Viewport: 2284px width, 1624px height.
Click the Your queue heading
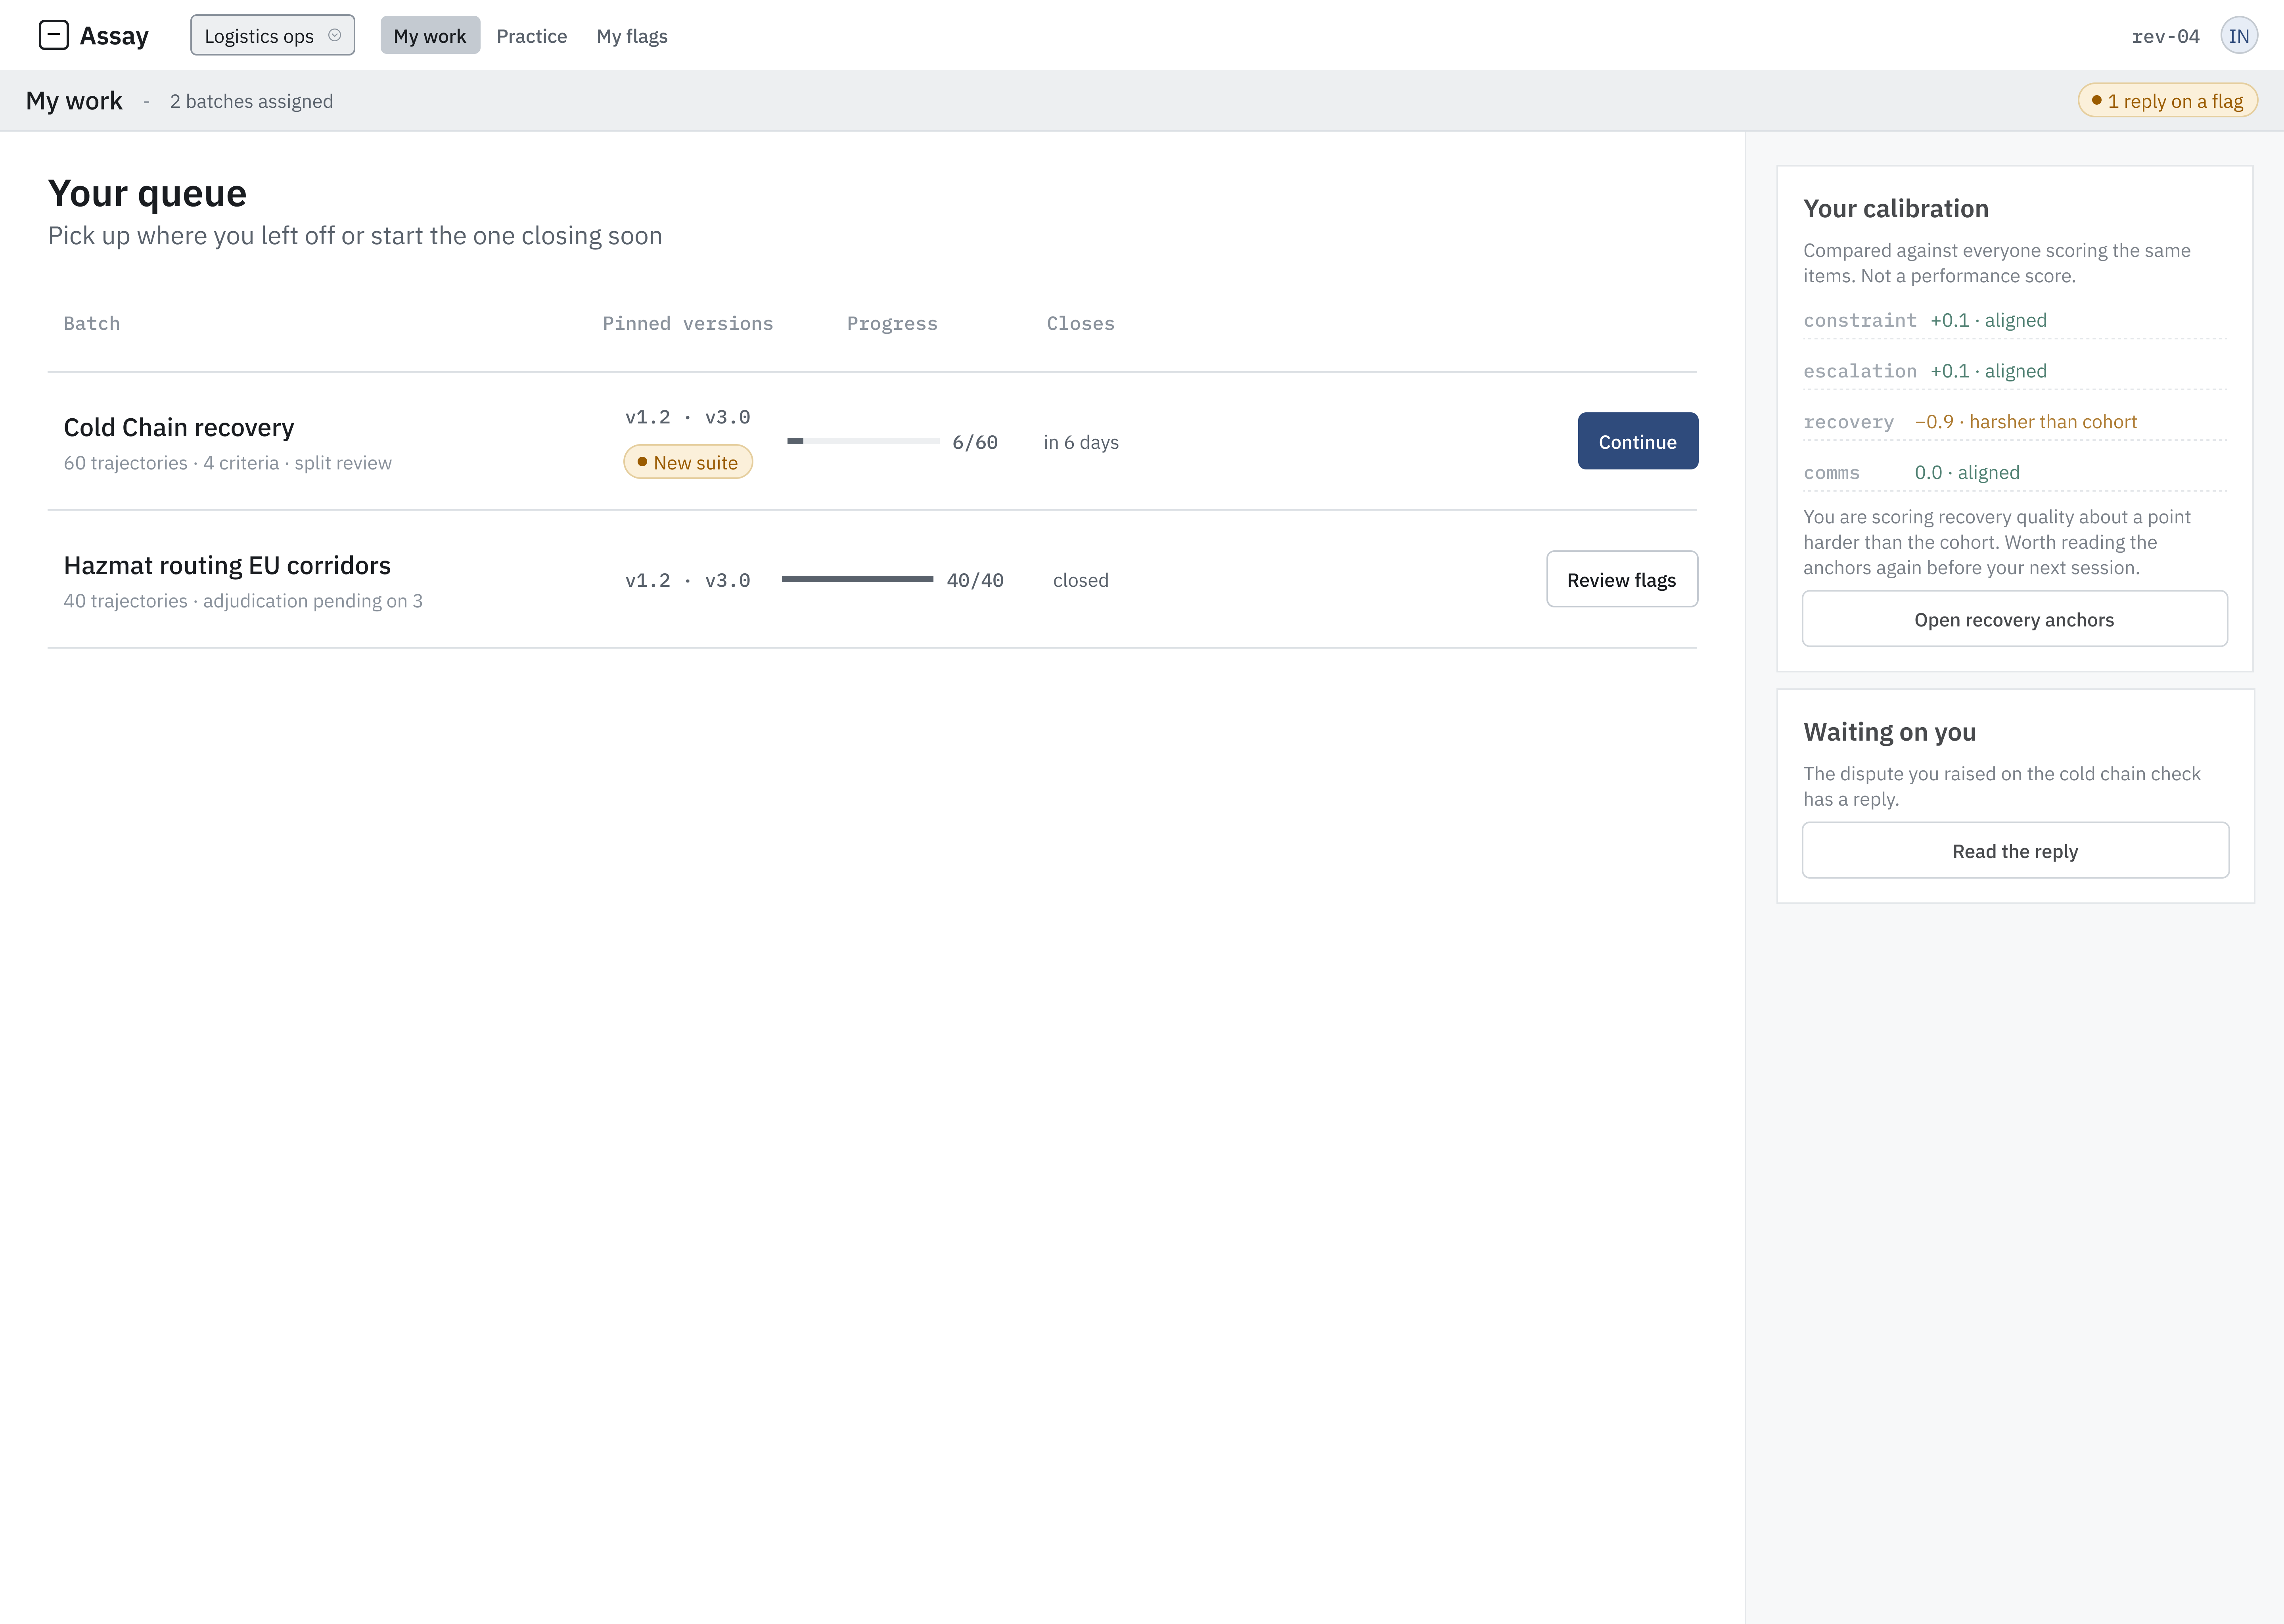[x=147, y=193]
